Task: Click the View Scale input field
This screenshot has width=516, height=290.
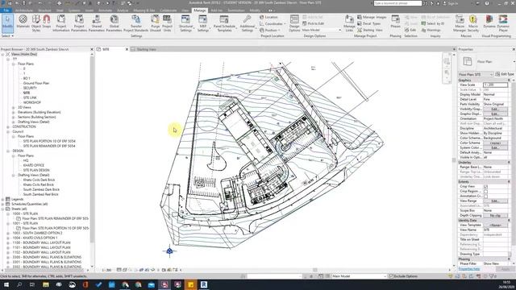Action: [x=495, y=85]
